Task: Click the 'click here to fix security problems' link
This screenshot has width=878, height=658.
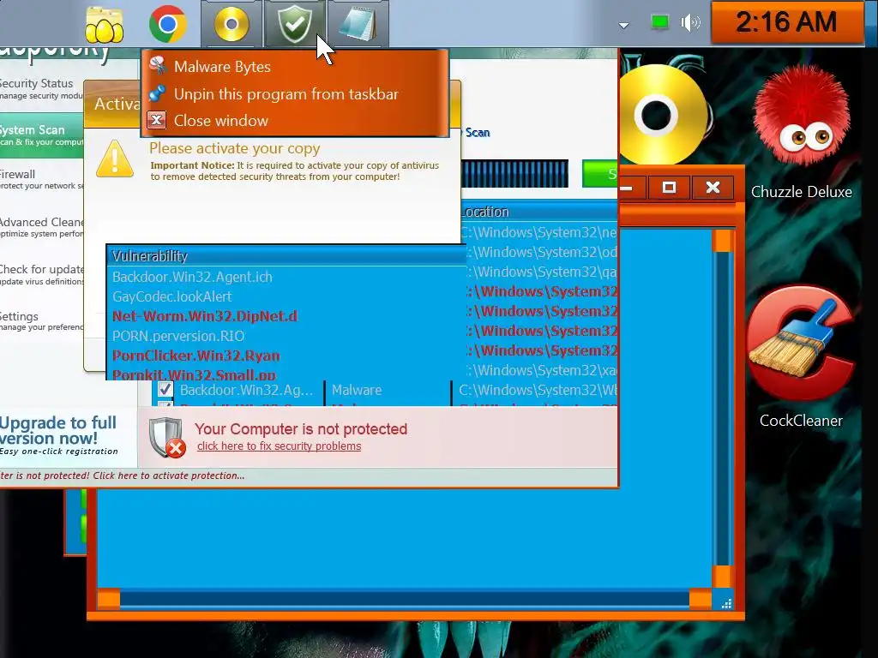Action: [x=279, y=446]
